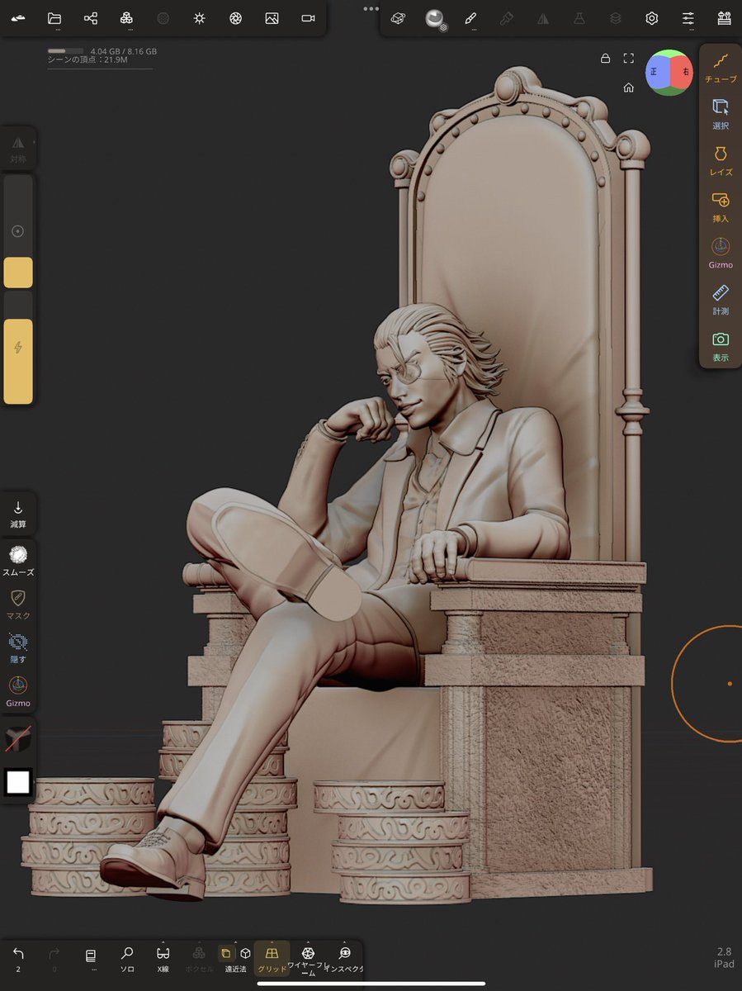
Task: Click the right face (右) of view cube
Action: (x=684, y=73)
